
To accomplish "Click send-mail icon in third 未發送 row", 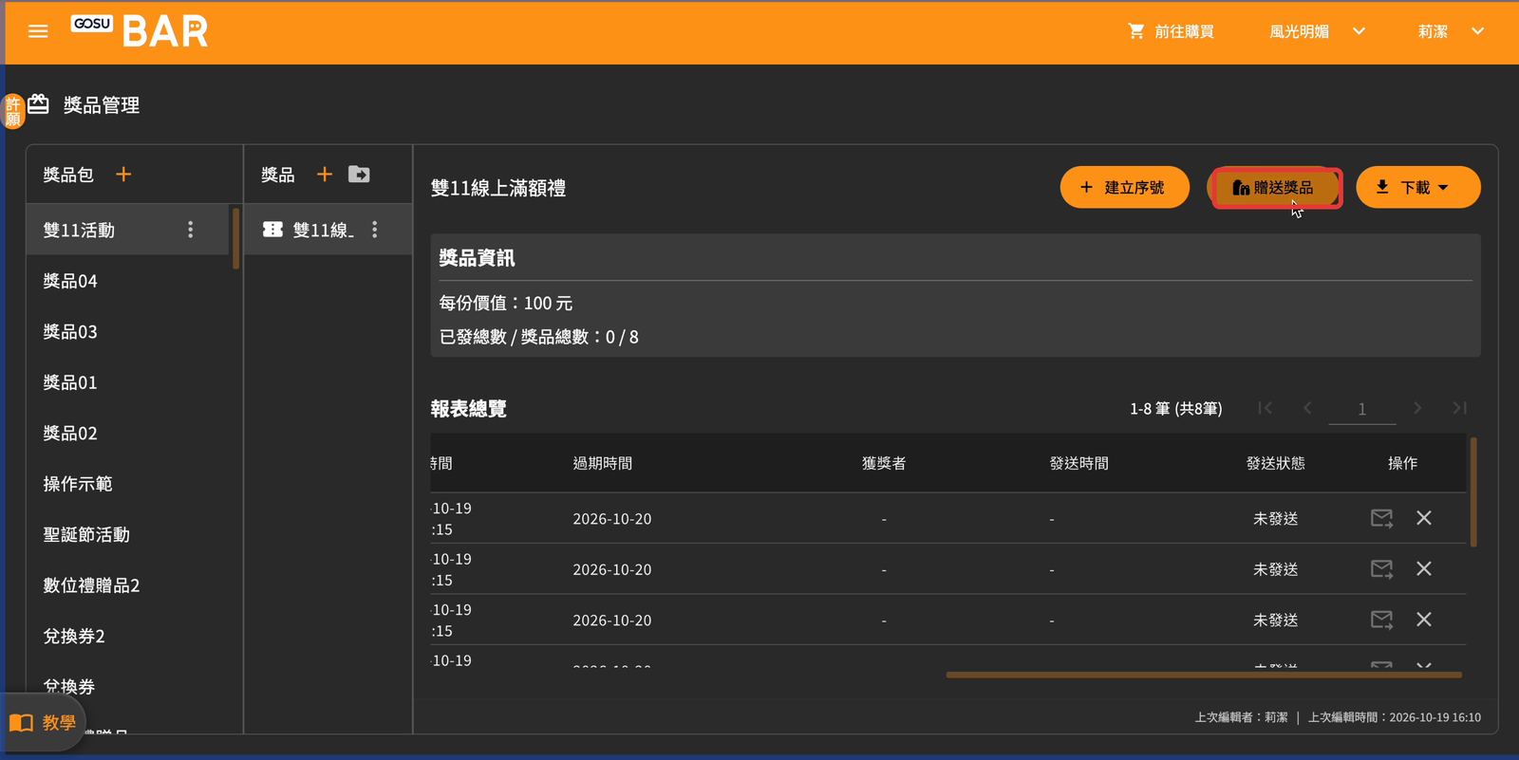I will click(x=1381, y=620).
